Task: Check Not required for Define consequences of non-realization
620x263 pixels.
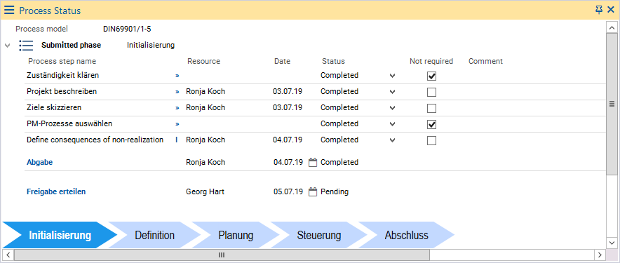Action: pos(432,141)
